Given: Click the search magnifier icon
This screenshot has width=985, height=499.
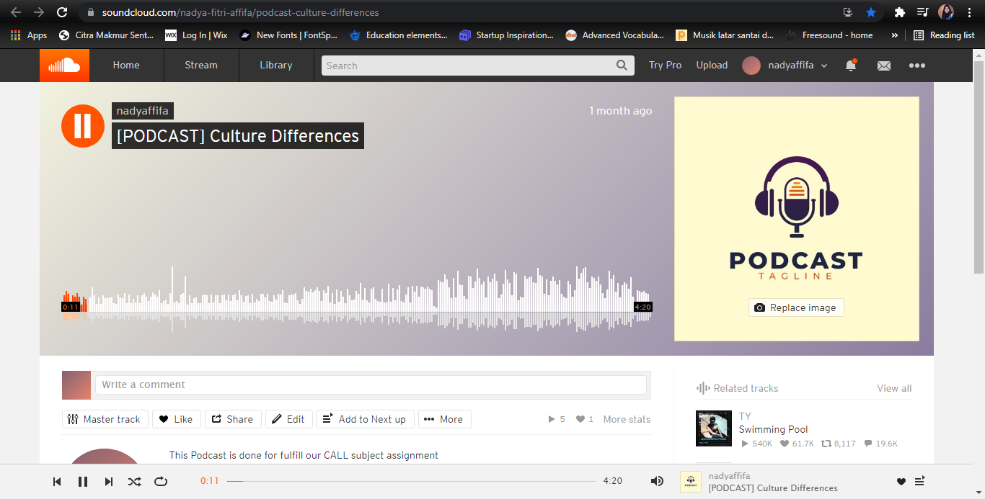Looking at the screenshot, I should pos(622,66).
